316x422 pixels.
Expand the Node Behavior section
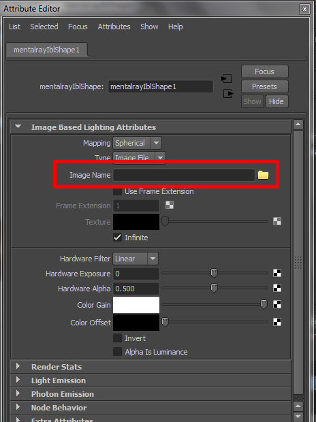pos(18,406)
